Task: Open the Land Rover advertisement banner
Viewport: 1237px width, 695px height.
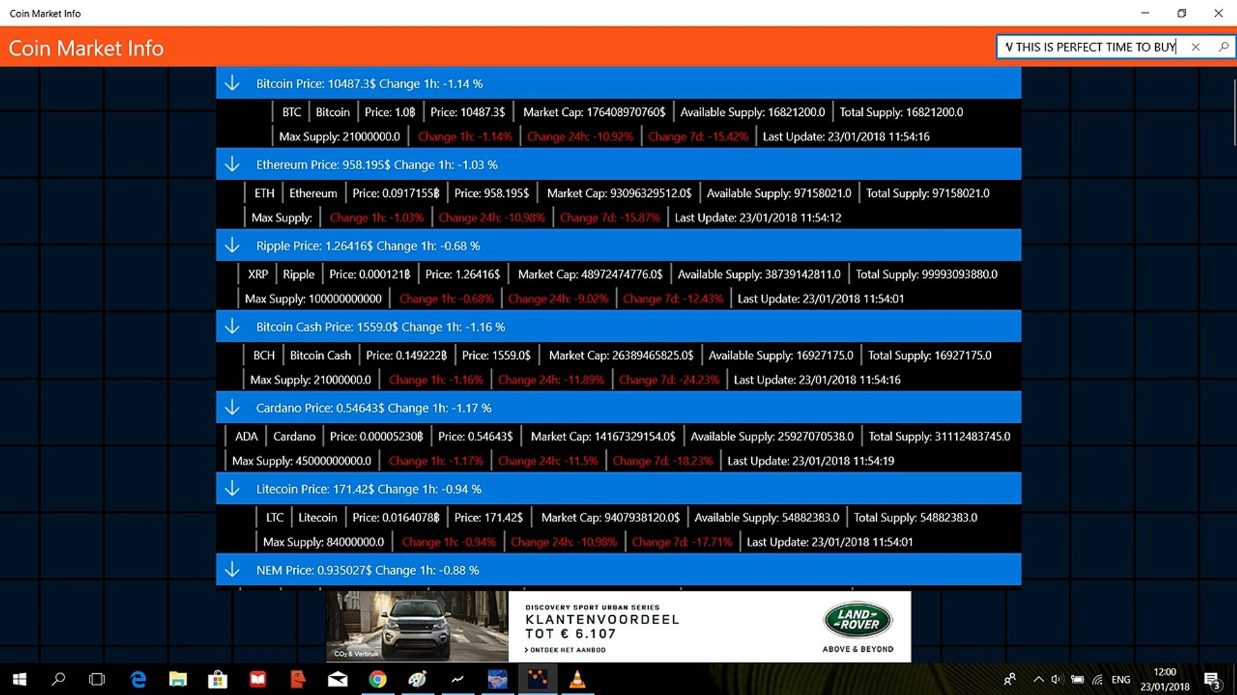Action: (x=709, y=626)
